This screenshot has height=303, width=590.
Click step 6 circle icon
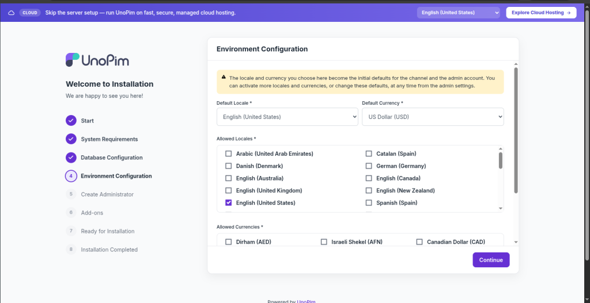(71, 213)
